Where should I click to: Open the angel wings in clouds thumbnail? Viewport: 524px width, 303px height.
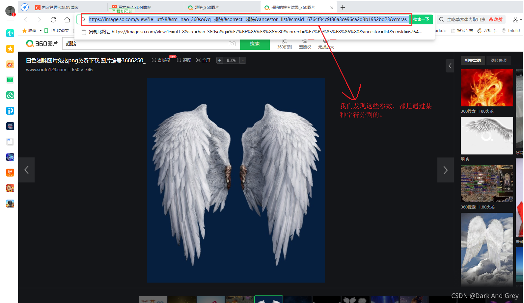point(487,249)
